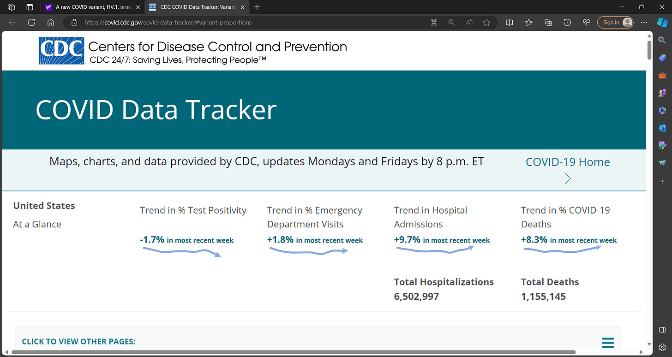Open browser History
This screenshot has height=357, width=672.
(567, 22)
